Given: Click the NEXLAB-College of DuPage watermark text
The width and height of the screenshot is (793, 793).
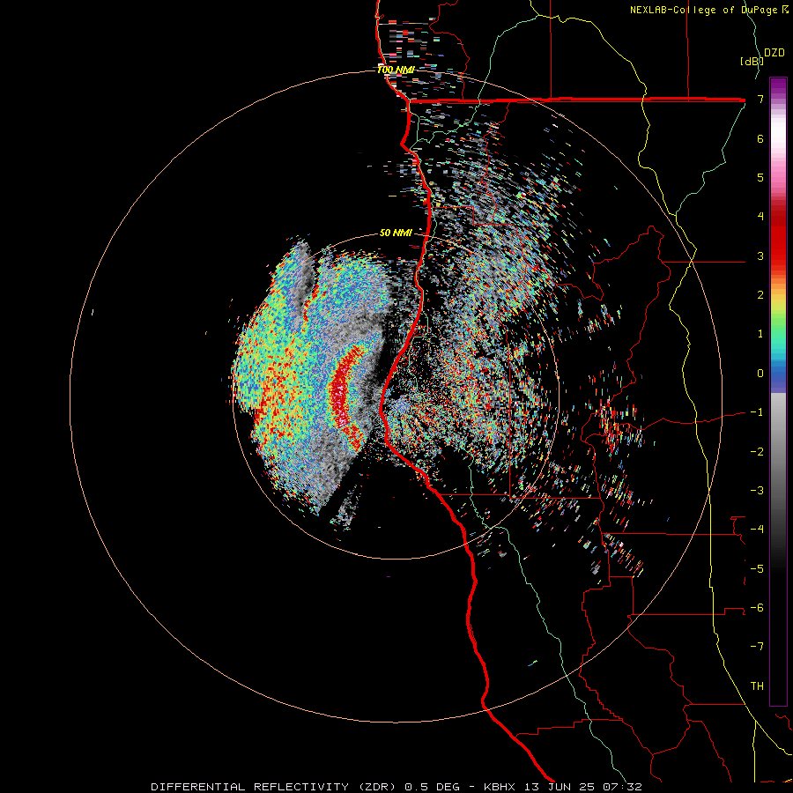Looking at the screenshot, I should pos(705,10).
